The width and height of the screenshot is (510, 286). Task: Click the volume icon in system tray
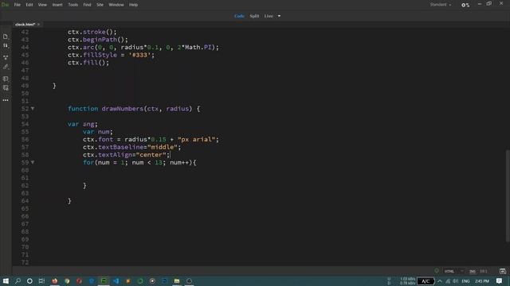coord(455,281)
